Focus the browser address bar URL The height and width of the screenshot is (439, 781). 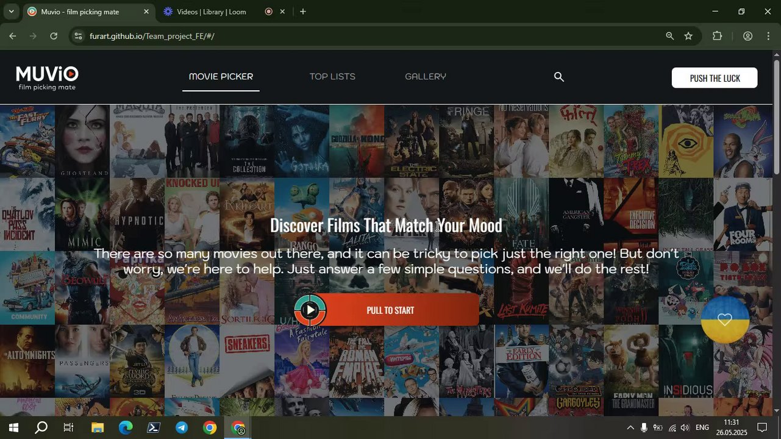(x=152, y=36)
